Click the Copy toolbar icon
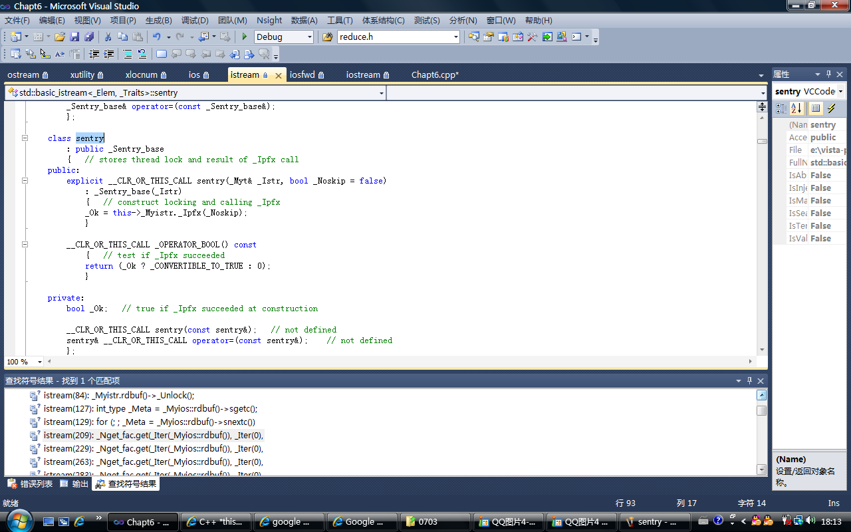 click(122, 37)
